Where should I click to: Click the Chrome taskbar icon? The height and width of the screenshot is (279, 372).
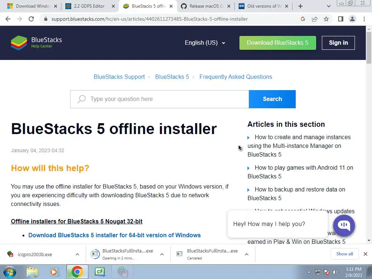[x=77, y=272]
